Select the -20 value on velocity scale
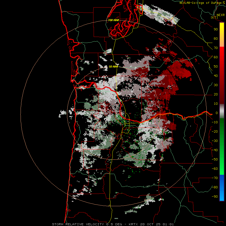 click(215, 131)
